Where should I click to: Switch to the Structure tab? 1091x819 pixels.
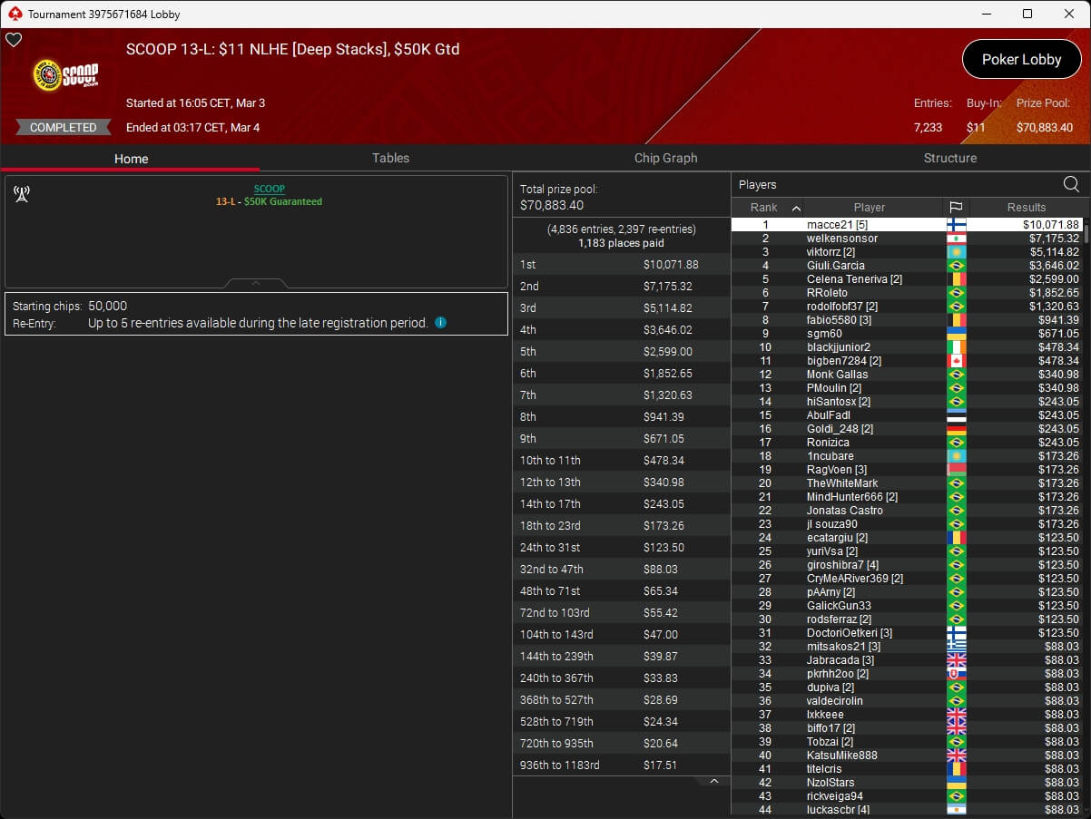coord(949,158)
